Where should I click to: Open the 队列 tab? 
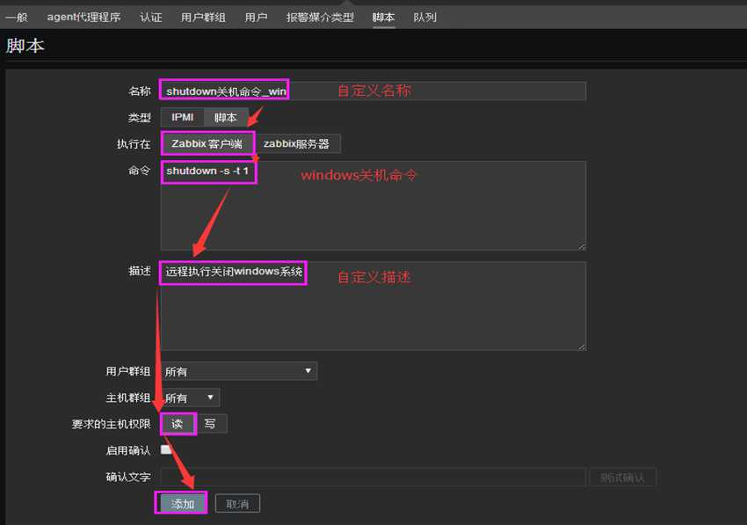click(x=425, y=18)
